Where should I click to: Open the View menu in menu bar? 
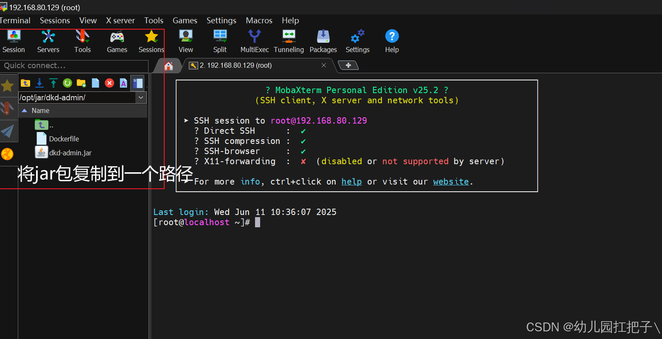88,20
